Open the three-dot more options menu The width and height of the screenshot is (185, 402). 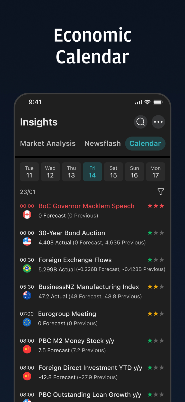(158, 122)
